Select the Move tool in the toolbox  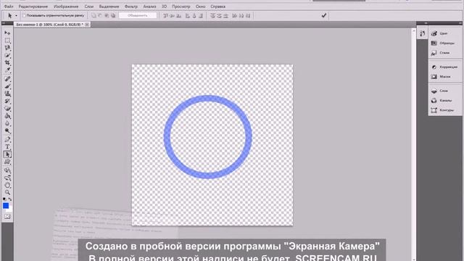click(7, 33)
